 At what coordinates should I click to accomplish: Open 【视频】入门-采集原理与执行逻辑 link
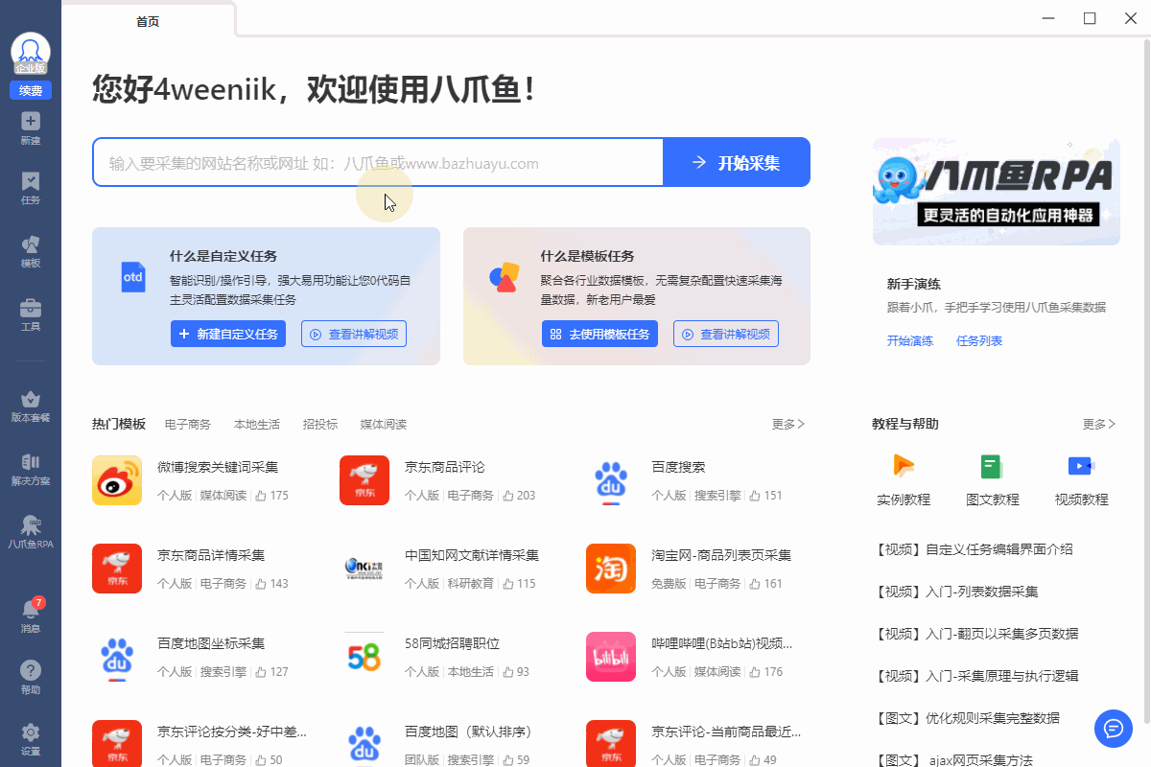tap(975, 676)
